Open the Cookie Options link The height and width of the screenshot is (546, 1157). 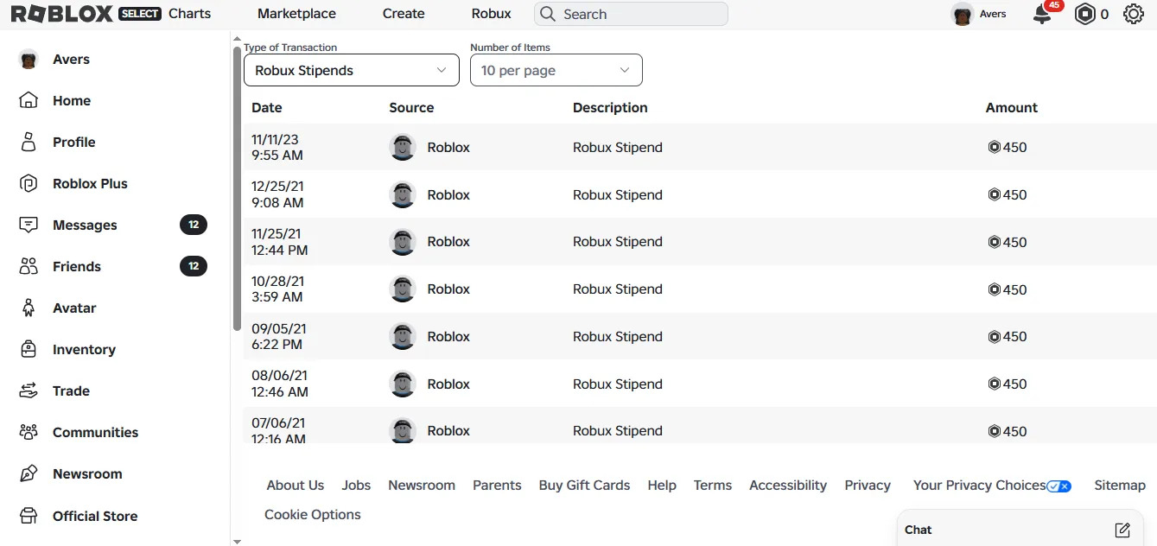pos(313,515)
